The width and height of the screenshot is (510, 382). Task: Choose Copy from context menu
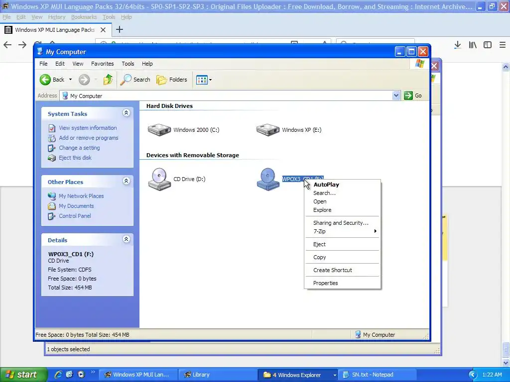pyautogui.click(x=342, y=257)
